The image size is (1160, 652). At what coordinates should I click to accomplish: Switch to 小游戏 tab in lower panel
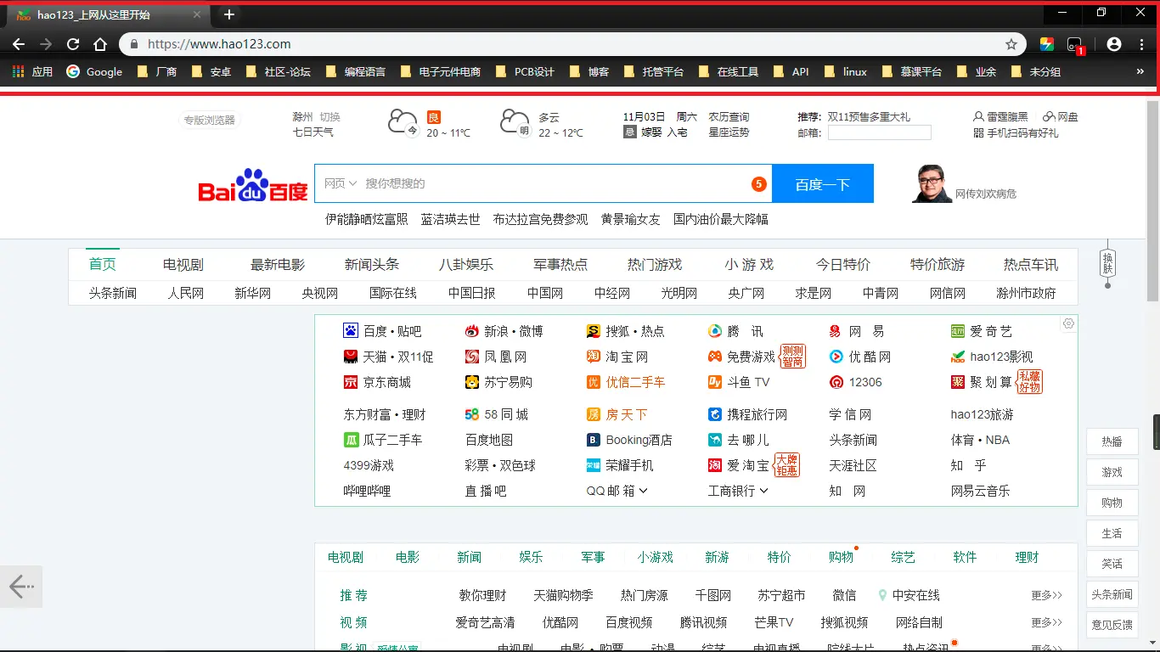[x=655, y=557]
